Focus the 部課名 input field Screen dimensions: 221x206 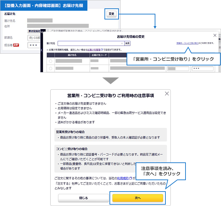(x=34, y=38)
